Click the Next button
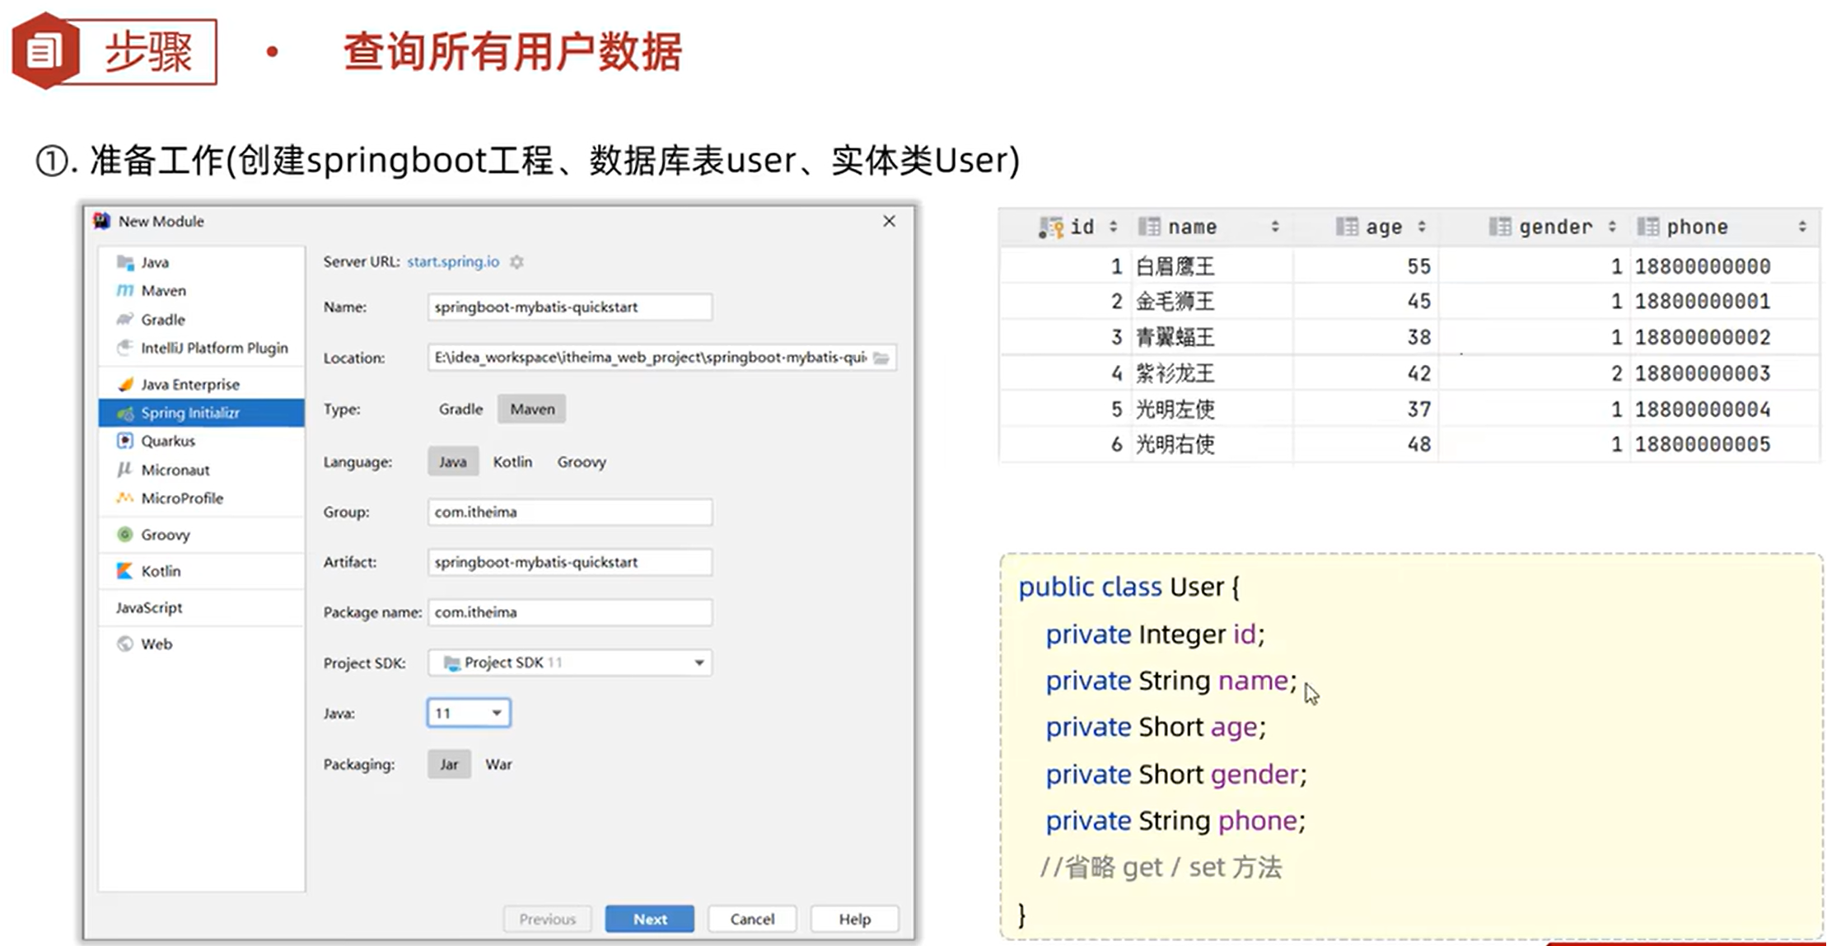This screenshot has width=1827, height=946. pyautogui.click(x=649, y=918)
